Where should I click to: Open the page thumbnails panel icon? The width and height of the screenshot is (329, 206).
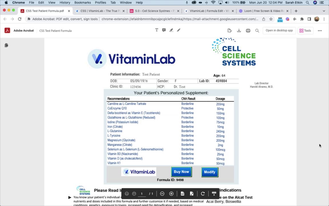pyautogui.click(x=6, y=45)
